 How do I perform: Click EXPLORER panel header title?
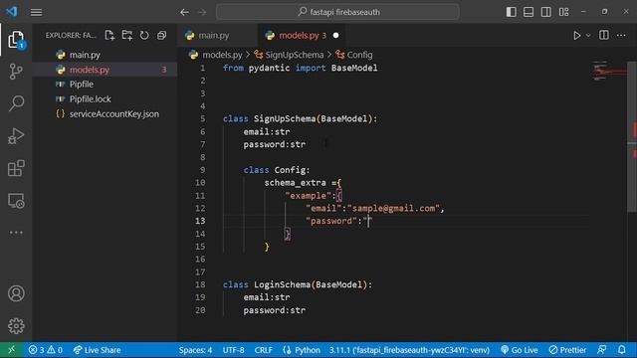(71, 36)
